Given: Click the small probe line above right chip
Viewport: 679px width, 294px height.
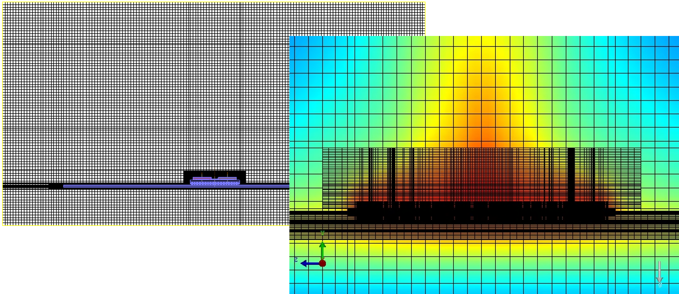Looking at the screenshot, I should (x=227, y=174).
